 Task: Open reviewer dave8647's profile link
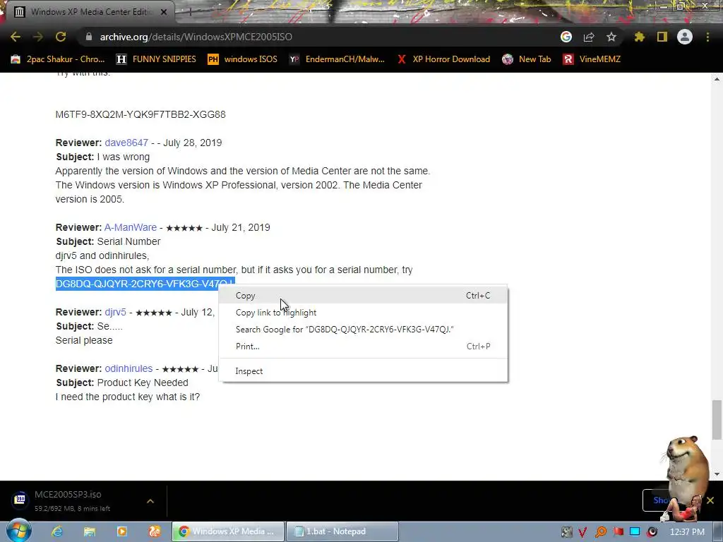point(126,143)
